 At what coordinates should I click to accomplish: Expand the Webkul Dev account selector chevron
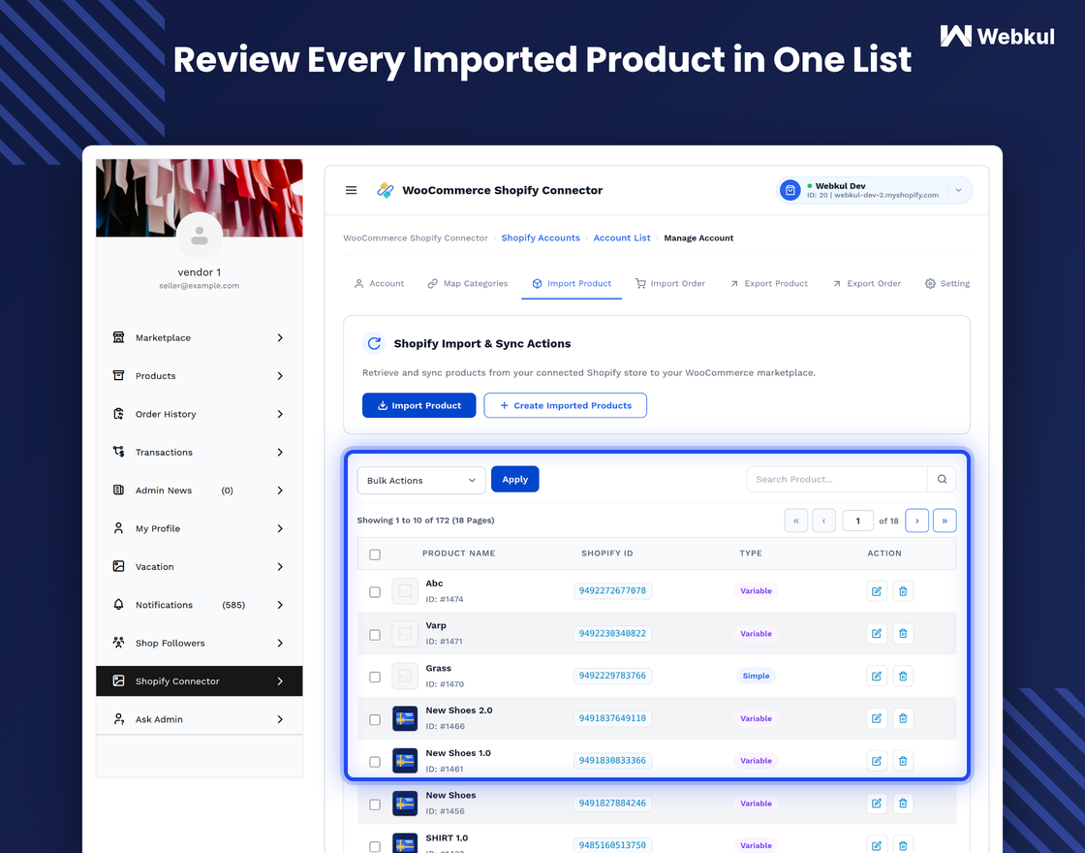[958, 190]
